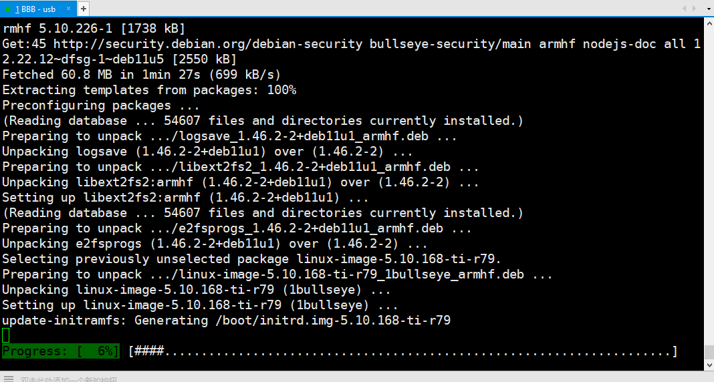Click the security.debian.org URL text
714x382 pixels.
pos(208,43)
